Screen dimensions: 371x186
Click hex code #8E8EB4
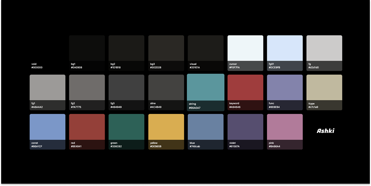coord(275,107)
